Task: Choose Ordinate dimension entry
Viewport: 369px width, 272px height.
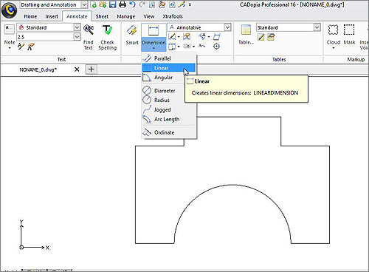Action: click(x=169, y=132)
